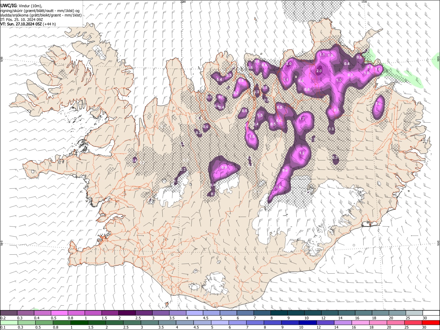
Task: Pick the dark teal upper swatch between 8 and 9
Action: coord(279,313)
